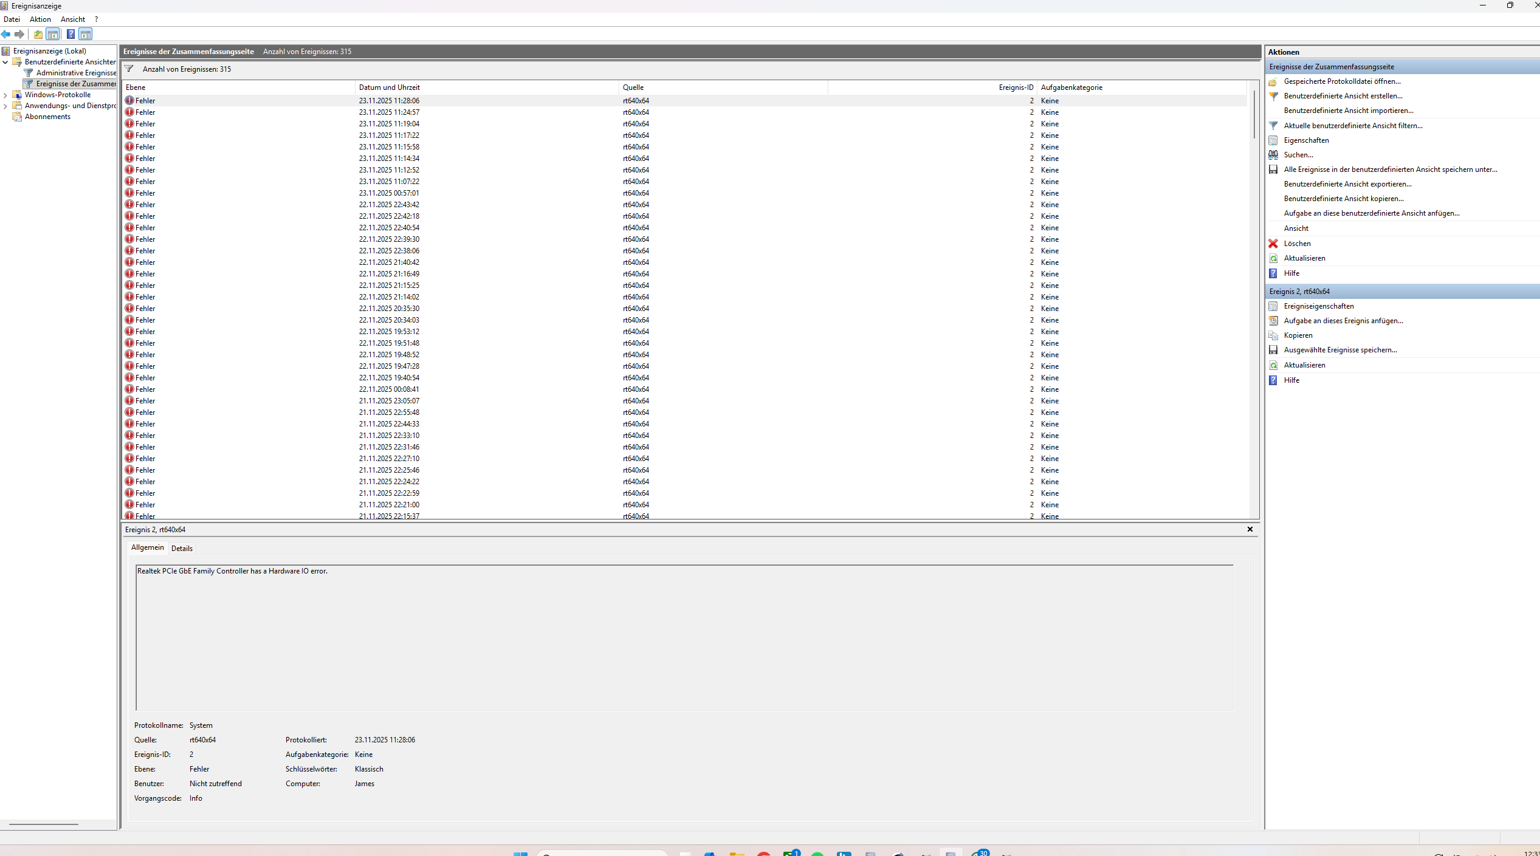Click floppy icon for Ausgewählte Ereignisse speichern
Image resolution: width=1540 pixels, height=856 pixels.
1273,350
